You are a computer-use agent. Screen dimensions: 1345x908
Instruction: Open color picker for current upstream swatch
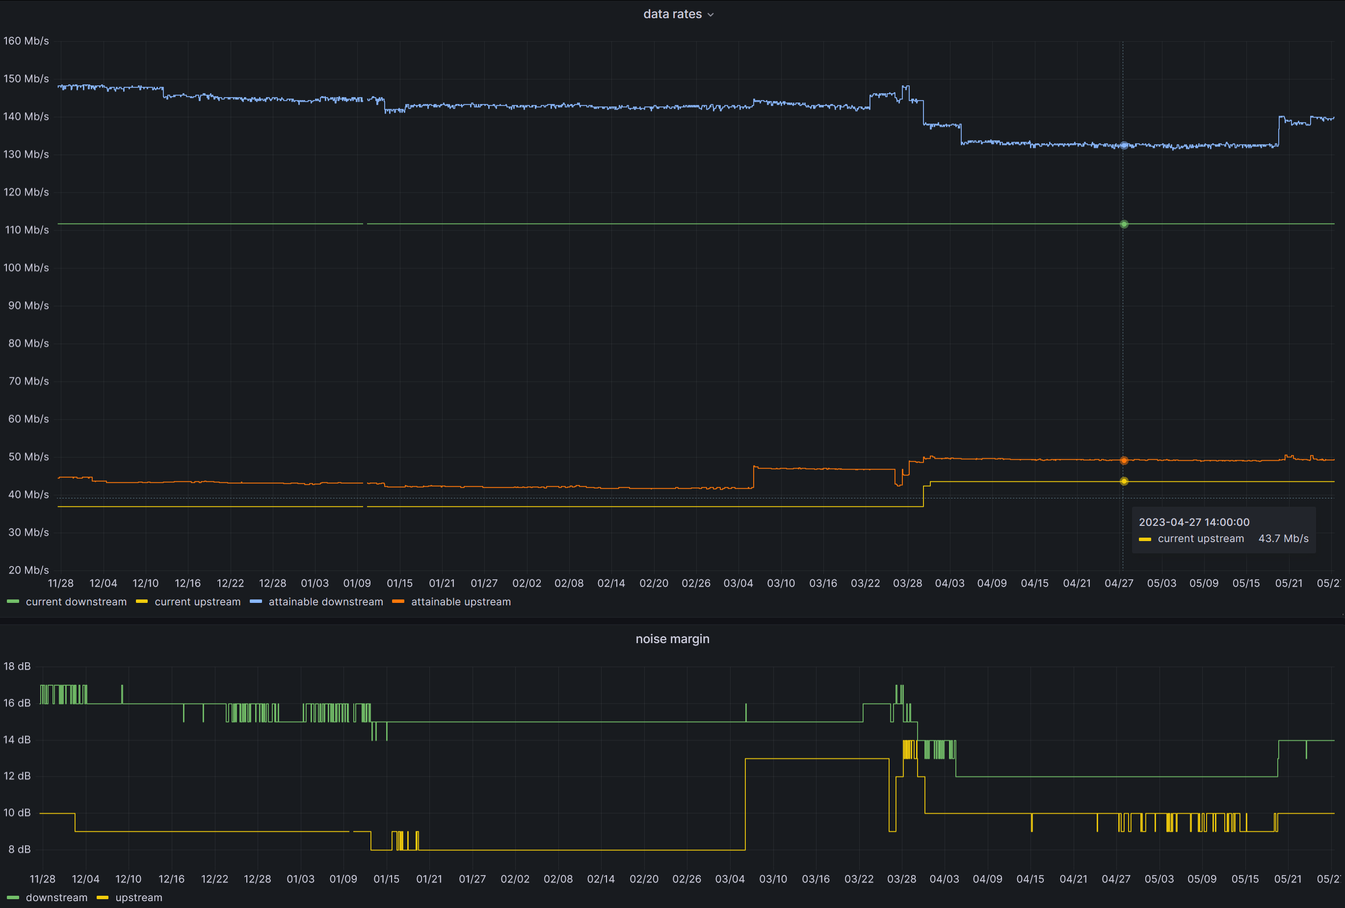click(142, 602)
